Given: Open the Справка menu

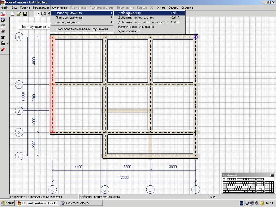Looking at the screenshot, I should (187, 7).
